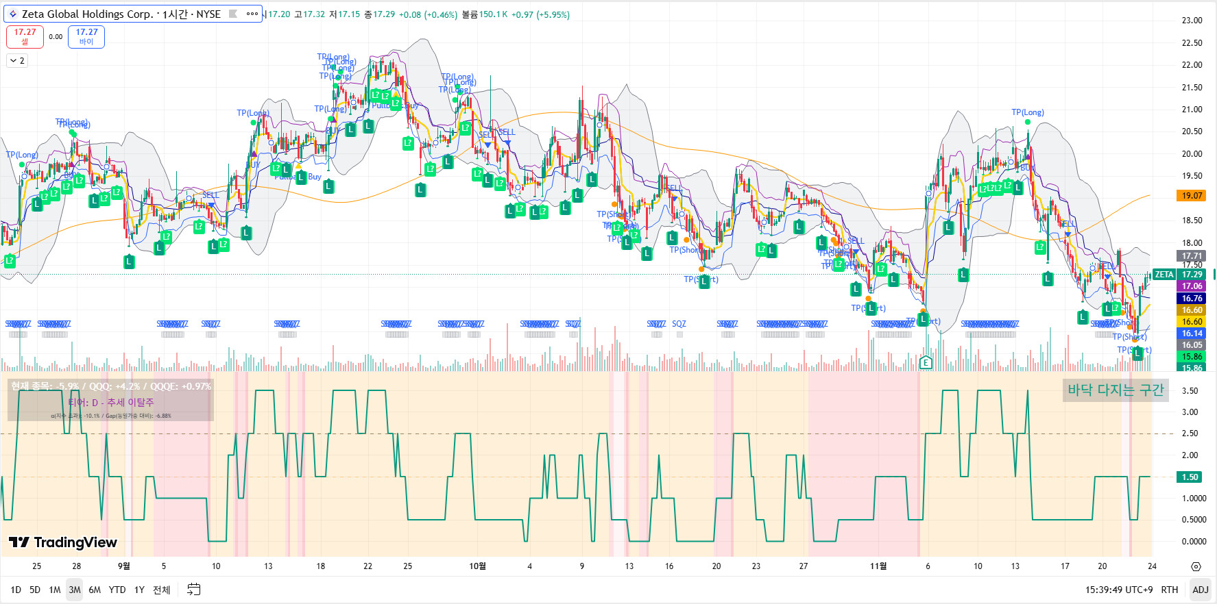
Task: Click the Zeta symbol logo icon
Action: 13,14
